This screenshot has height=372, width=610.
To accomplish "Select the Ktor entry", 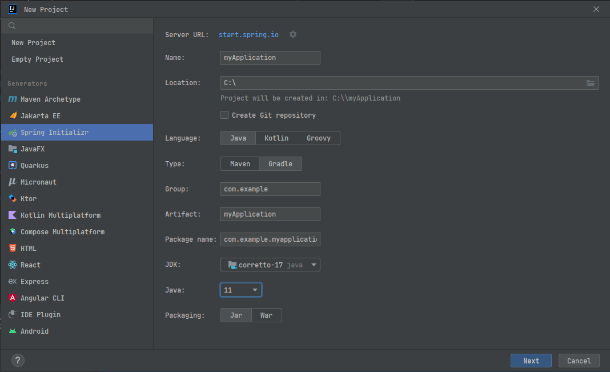I will click(x=77, y=198).
